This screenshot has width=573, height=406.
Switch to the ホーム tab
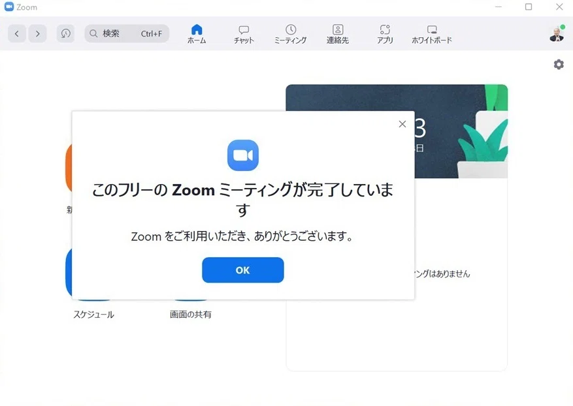[x=197, y=34]
